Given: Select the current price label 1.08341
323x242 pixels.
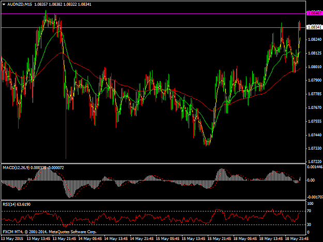Looking at the screenshot, I should (314, 27).
